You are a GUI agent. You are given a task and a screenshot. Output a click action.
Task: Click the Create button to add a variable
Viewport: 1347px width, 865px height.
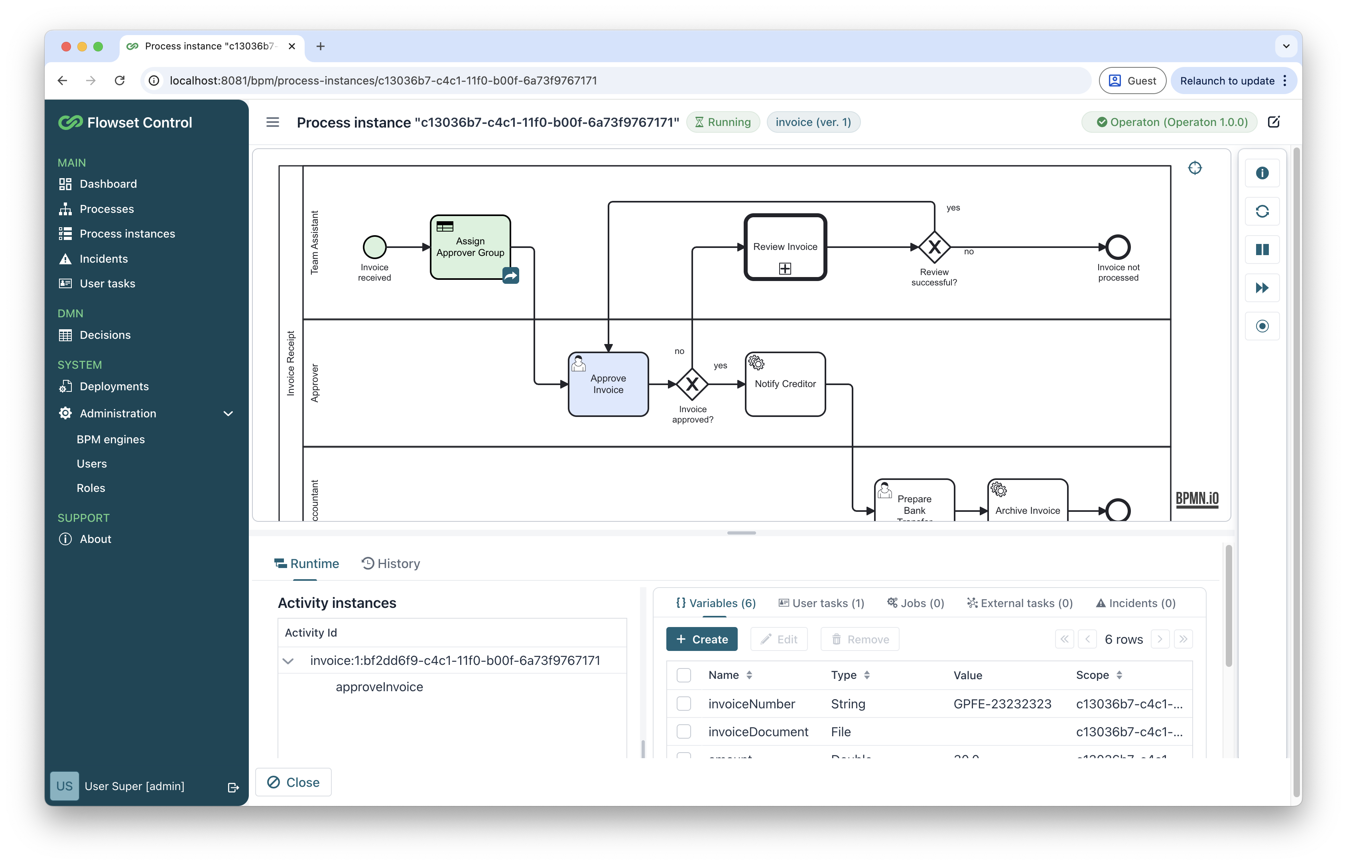tap(701, 639)
